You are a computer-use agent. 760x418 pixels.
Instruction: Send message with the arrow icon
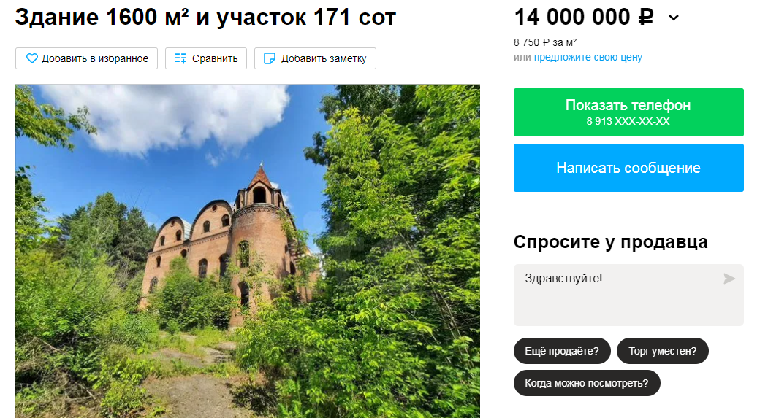coord(729,279)
